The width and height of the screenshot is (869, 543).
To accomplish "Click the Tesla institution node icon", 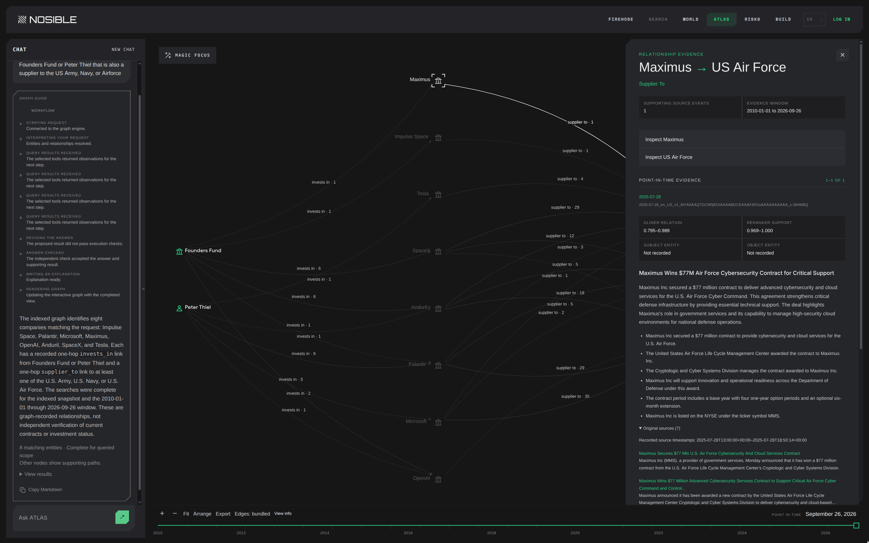I will 438,195.
